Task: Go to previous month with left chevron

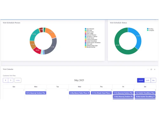Action: click(x=5, y=80)
